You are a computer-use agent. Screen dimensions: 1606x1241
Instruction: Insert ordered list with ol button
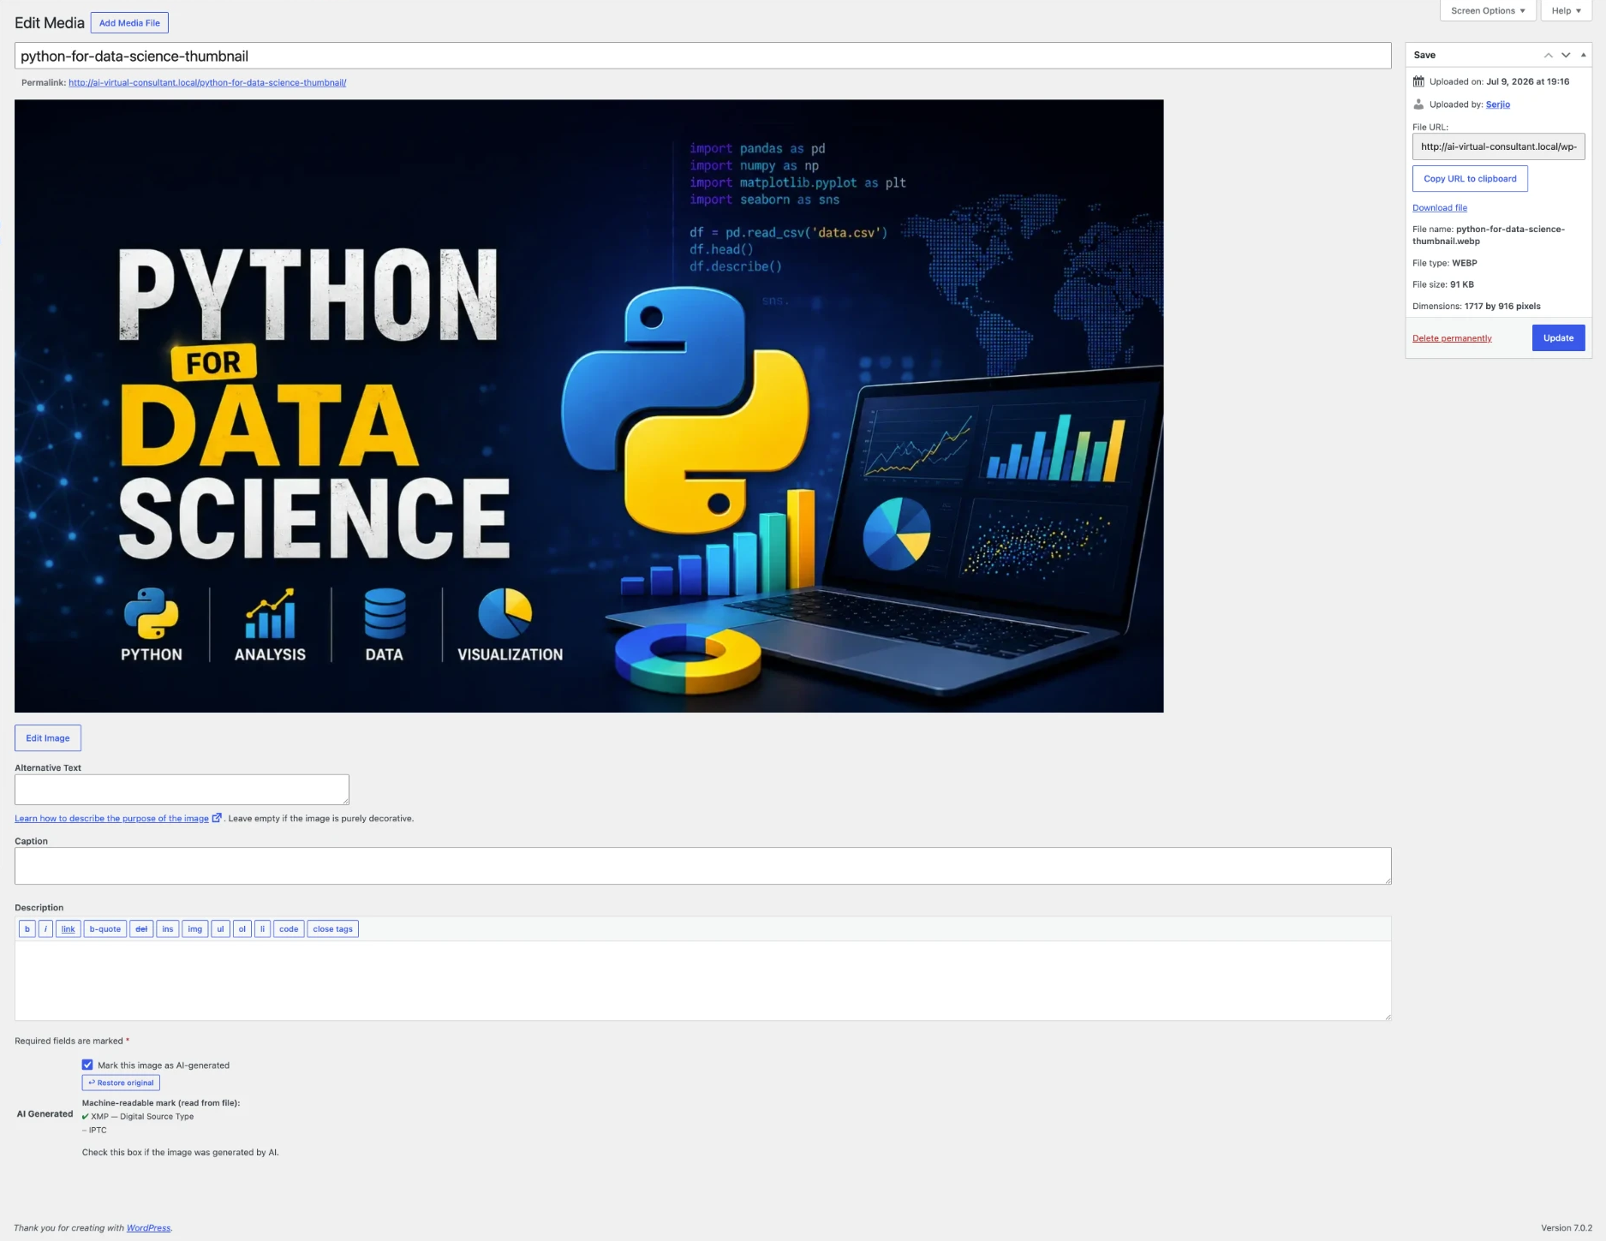[242, 929]
